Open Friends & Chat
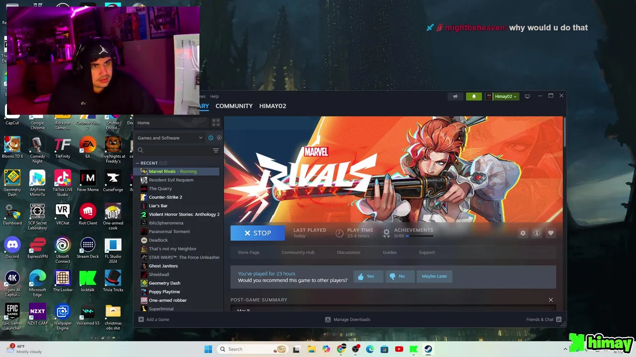 pyautogui.click(x=544, y=319)
